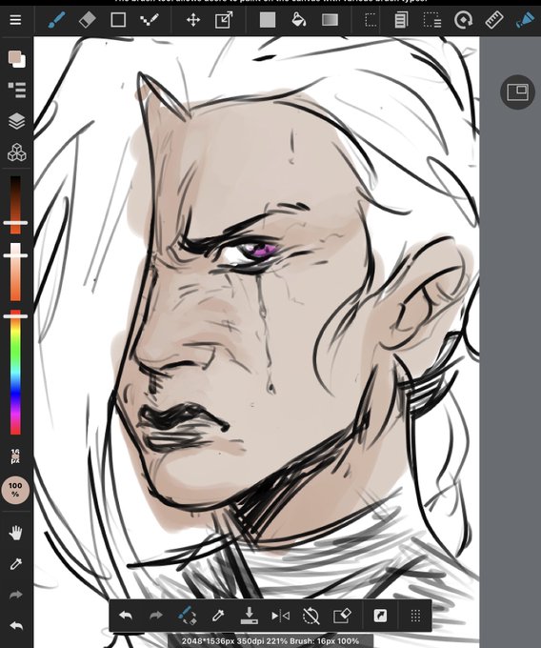Click the save download icon
541x648 pixels.
point(249,616)
